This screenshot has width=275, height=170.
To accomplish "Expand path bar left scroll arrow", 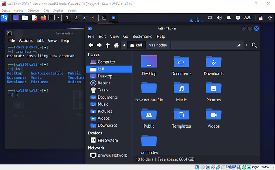I will tap(124, 45).
